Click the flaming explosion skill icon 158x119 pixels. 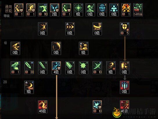(126, 8)
